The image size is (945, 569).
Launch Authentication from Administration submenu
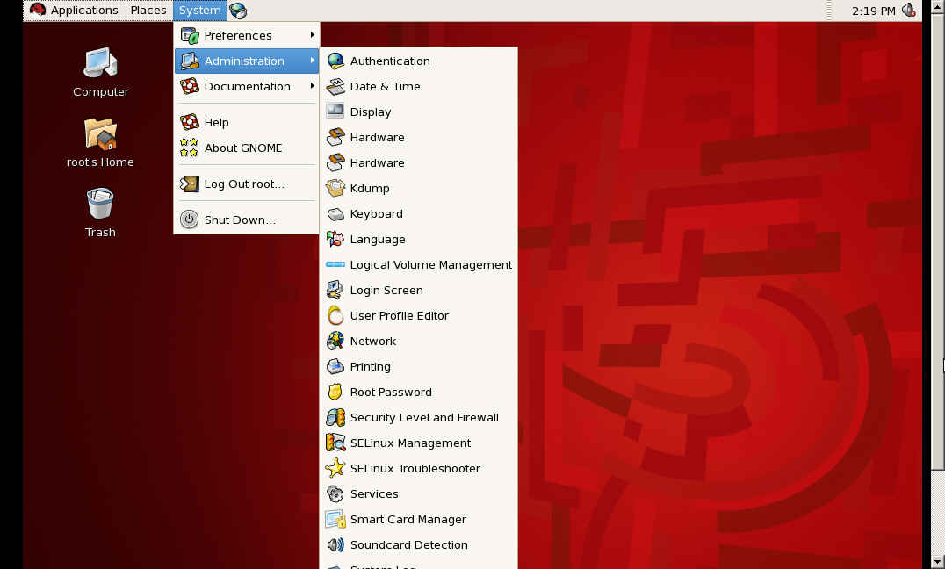click(x=418, y=61)
